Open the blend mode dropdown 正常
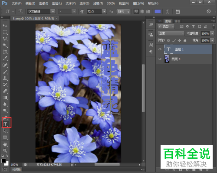 pos(171,33)
